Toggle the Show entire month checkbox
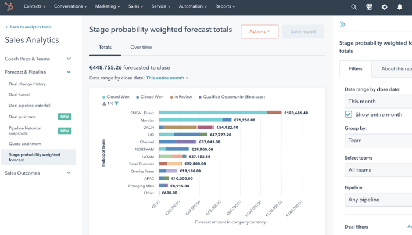Viewport: 412px width, 235px height. (349, 114)
